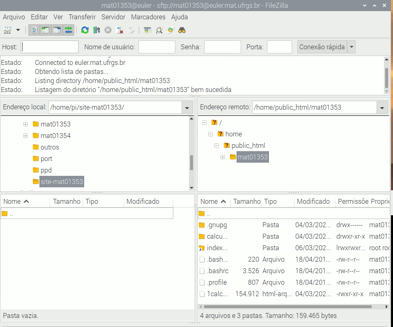Open quick connect history dropdown arrow
Viewport: 393px width, 327px height.
click(351, 47)
